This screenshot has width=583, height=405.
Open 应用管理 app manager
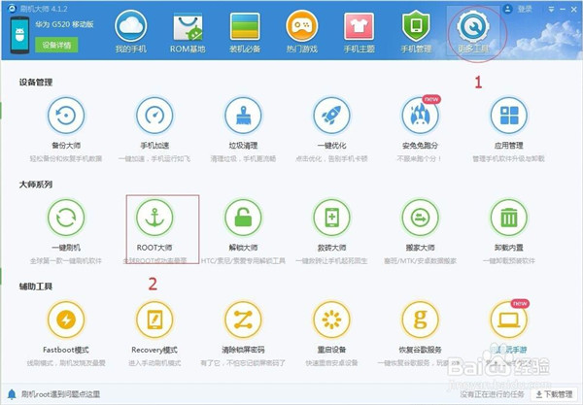[x=508, y=120]
